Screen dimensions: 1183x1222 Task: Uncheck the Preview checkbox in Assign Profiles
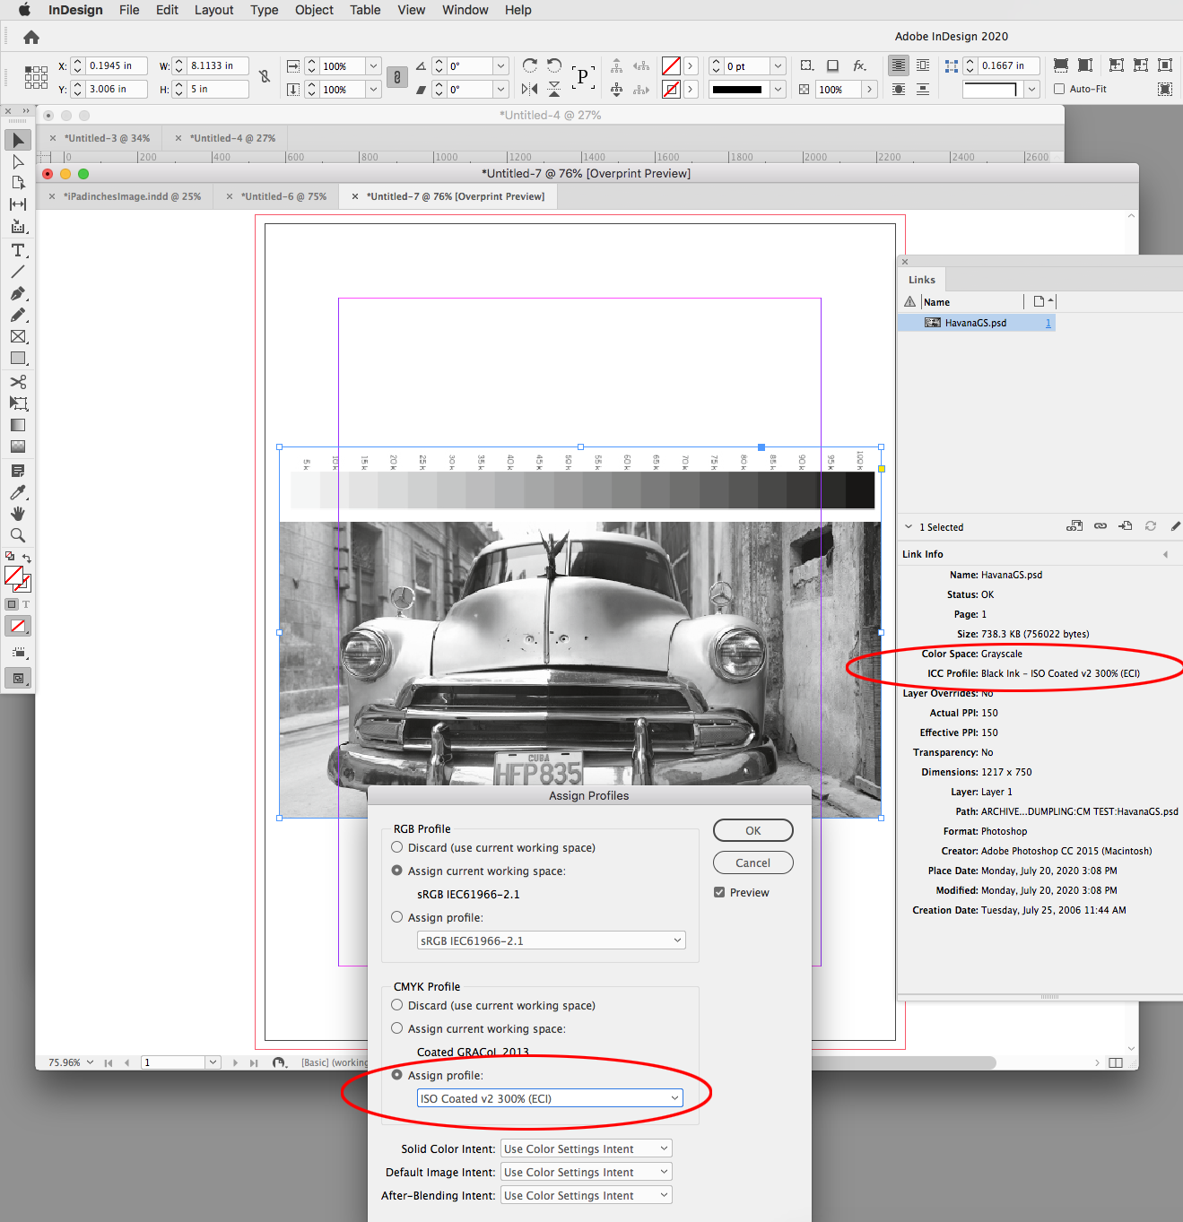[719, 891]
